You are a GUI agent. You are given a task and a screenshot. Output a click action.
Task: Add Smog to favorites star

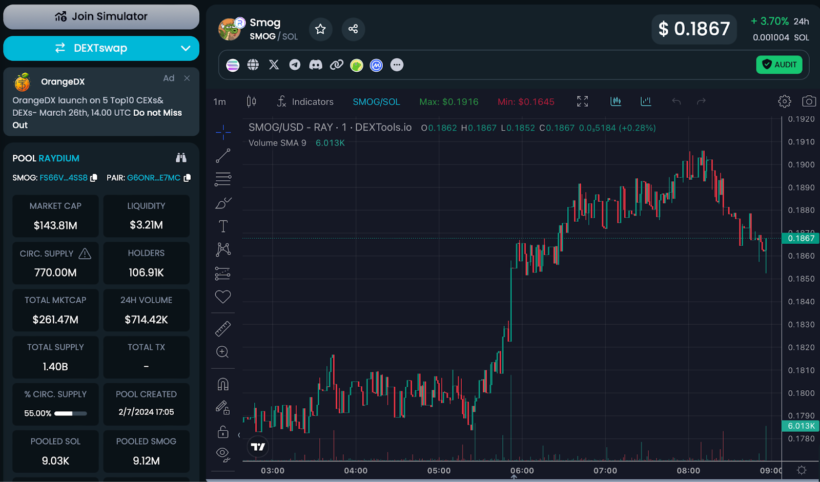click(320, 29)
